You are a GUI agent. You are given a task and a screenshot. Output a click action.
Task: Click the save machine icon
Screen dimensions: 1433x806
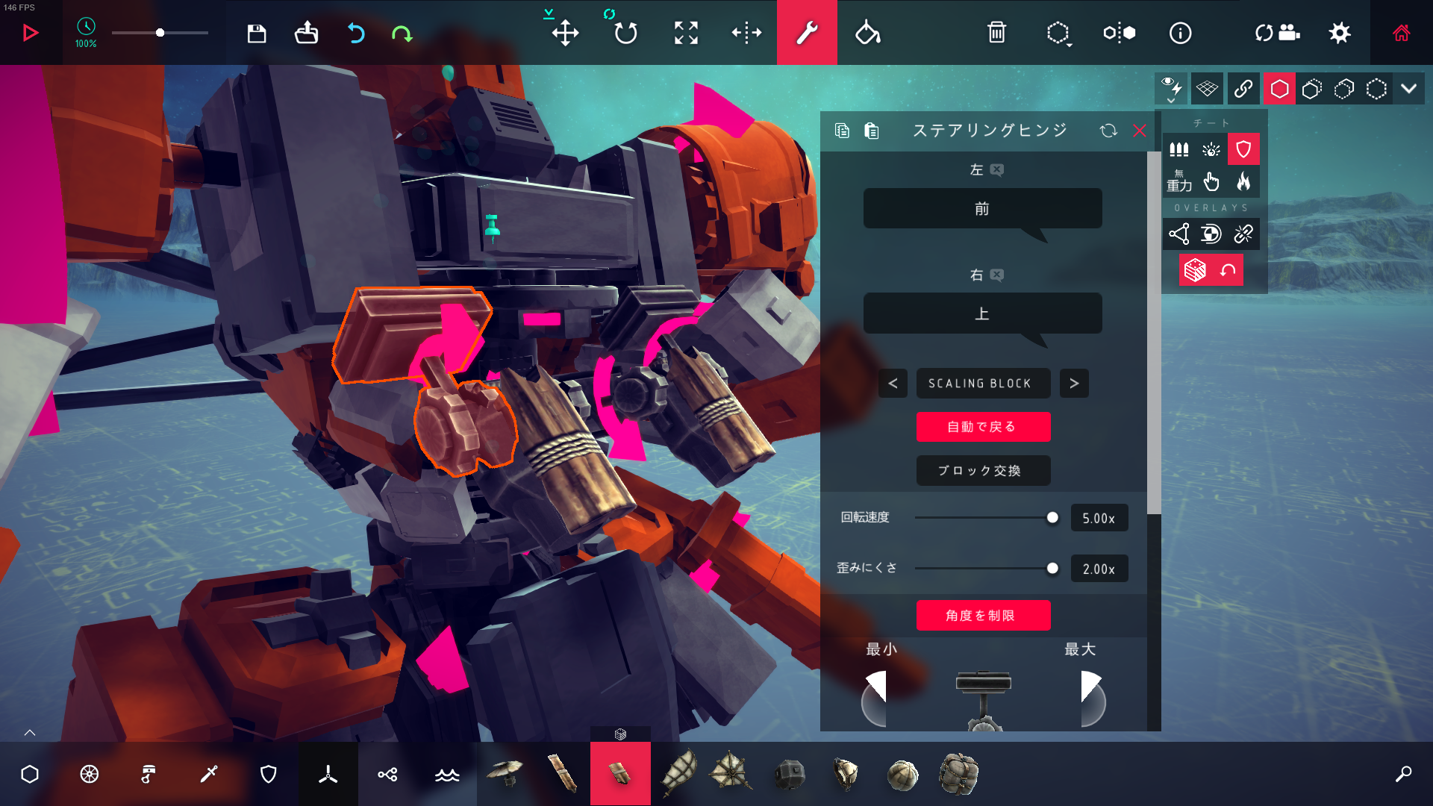[256, 33]
